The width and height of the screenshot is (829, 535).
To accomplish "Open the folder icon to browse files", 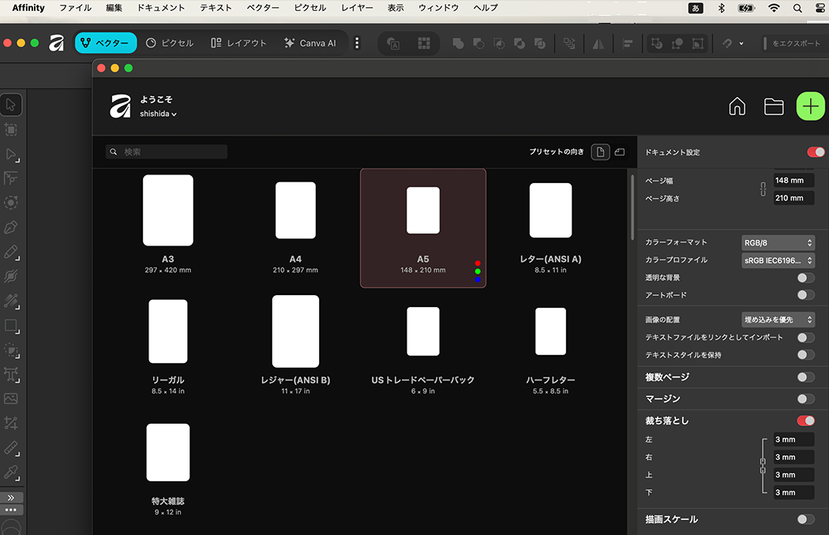I will [x=774, y=107].
